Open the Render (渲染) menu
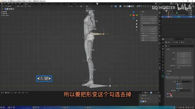The width and height of the screenshot is (195, 109). coord(12,4)
